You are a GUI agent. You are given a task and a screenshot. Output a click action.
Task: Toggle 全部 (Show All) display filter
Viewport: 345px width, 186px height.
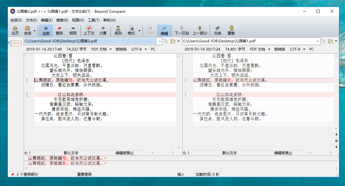46,30
